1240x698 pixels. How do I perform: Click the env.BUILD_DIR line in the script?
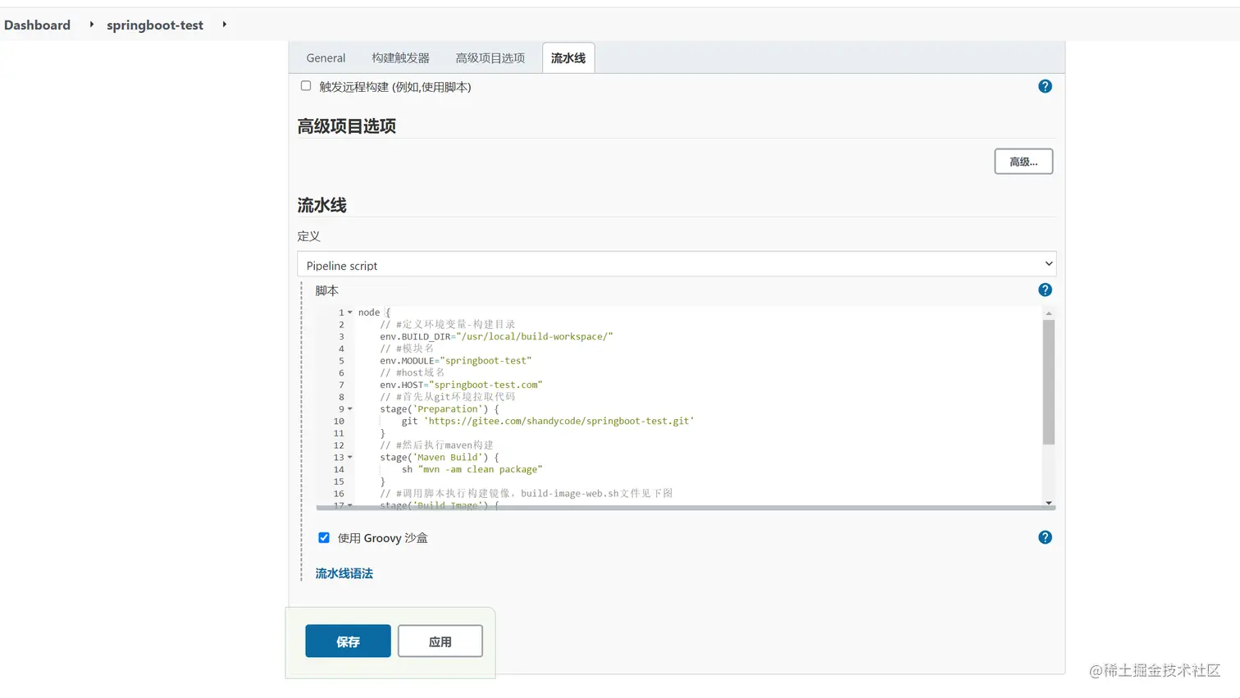click(x=496, y=336)
